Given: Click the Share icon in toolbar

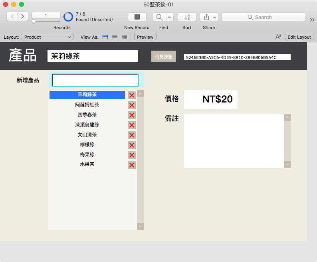Looking at the screenshot, I should 206,17.
